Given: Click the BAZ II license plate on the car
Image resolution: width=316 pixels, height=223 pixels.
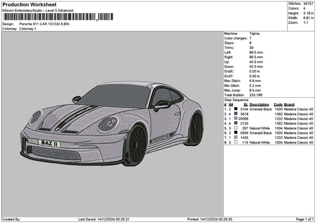Looking at the screenshot, I should [50, 143].
